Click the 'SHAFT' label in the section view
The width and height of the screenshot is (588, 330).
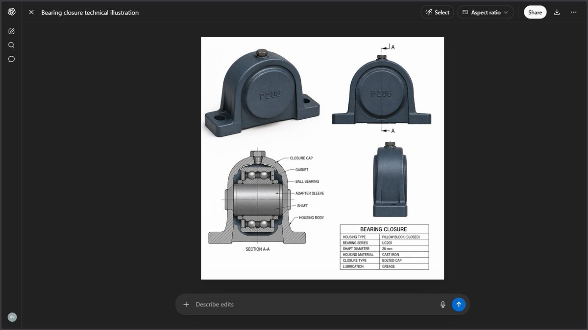tap(302, 206)
